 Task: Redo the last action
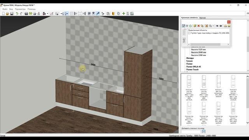[x=21, y=14]
